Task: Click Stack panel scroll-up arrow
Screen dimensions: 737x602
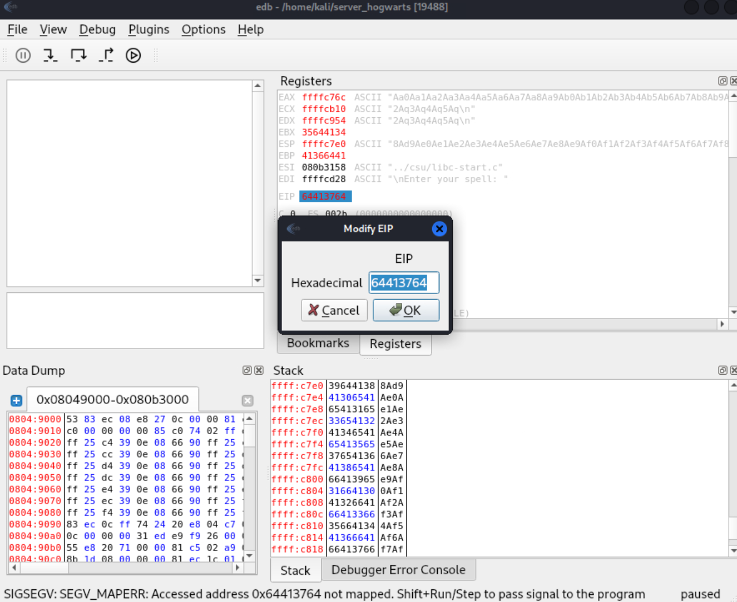Action: (733, 385)
